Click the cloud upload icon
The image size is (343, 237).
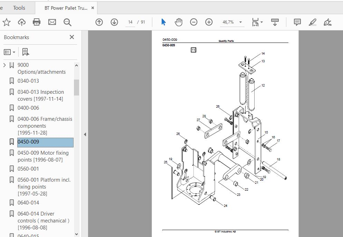22,22
